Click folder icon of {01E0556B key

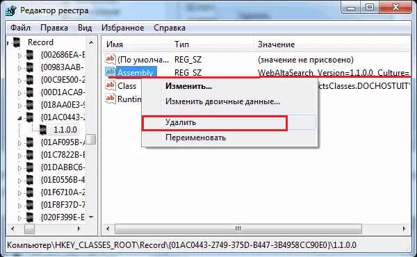(30, 180)
